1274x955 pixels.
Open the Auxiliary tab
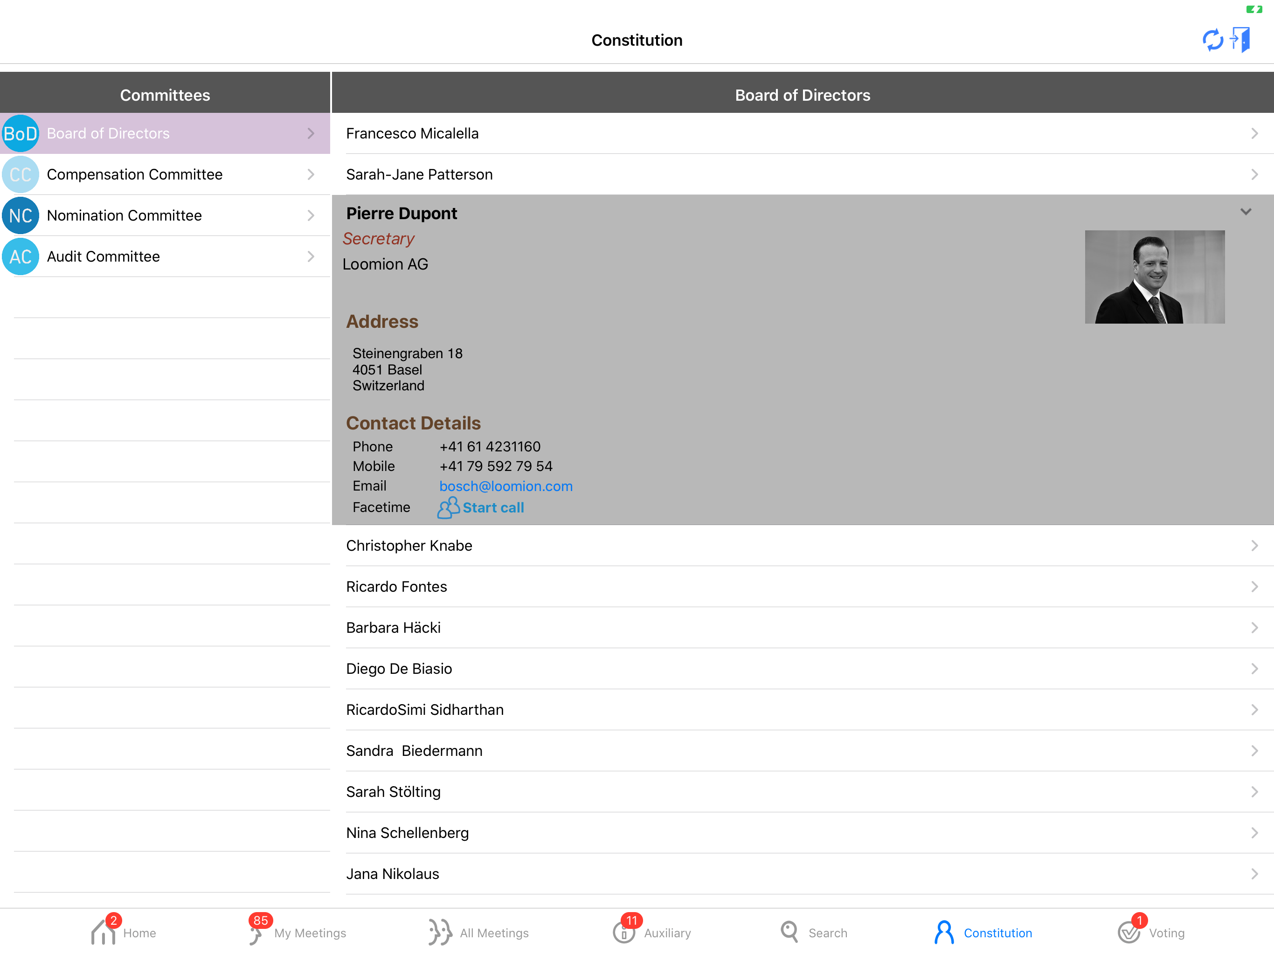click(x=652, y=932)
